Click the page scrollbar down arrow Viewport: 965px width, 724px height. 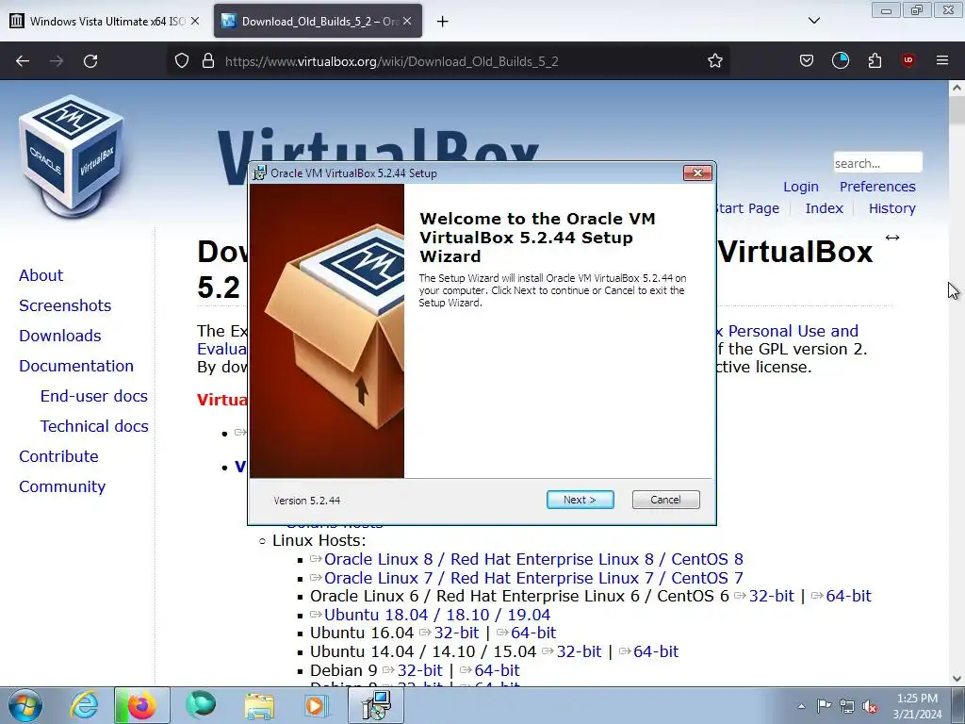pos(957,679)
